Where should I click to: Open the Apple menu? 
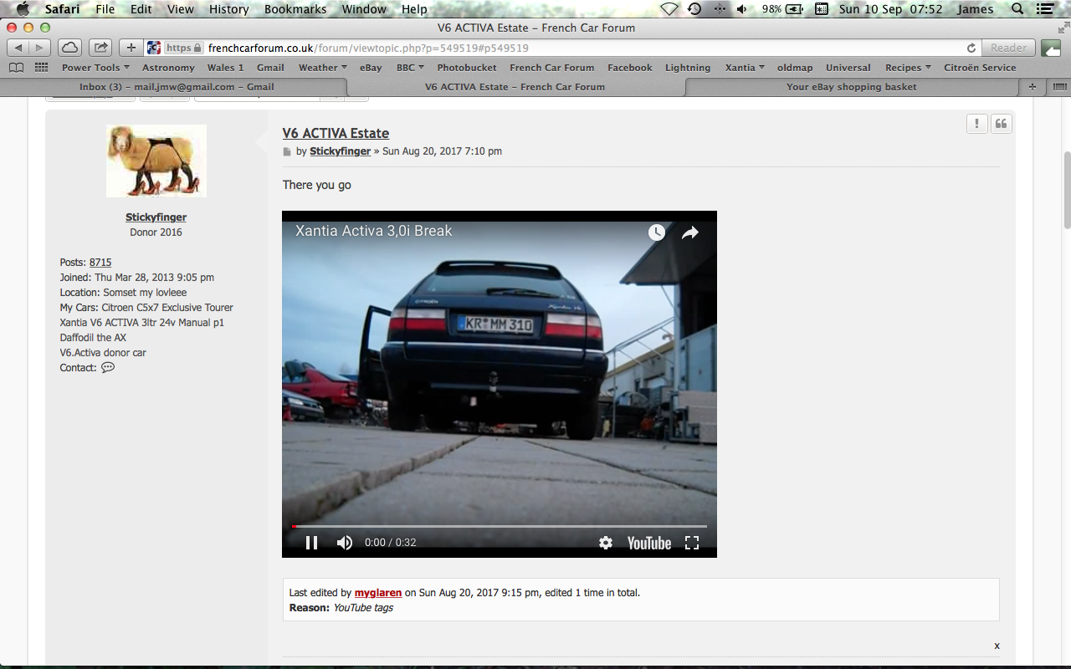23,9
